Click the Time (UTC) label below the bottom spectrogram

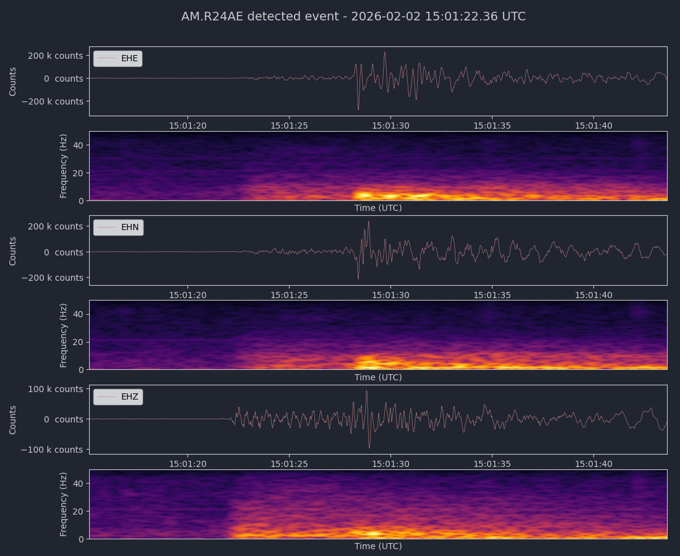[378, 546]
